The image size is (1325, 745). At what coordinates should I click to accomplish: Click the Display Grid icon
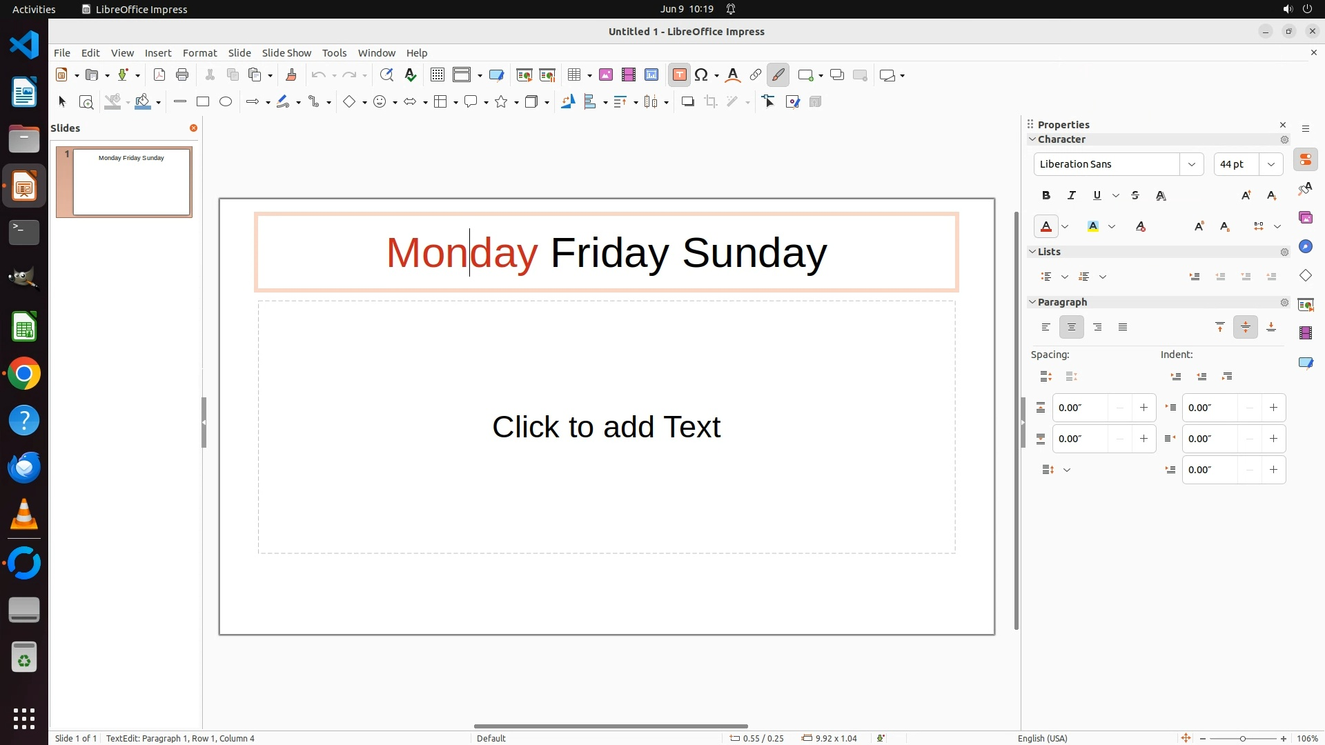[437, 75]
